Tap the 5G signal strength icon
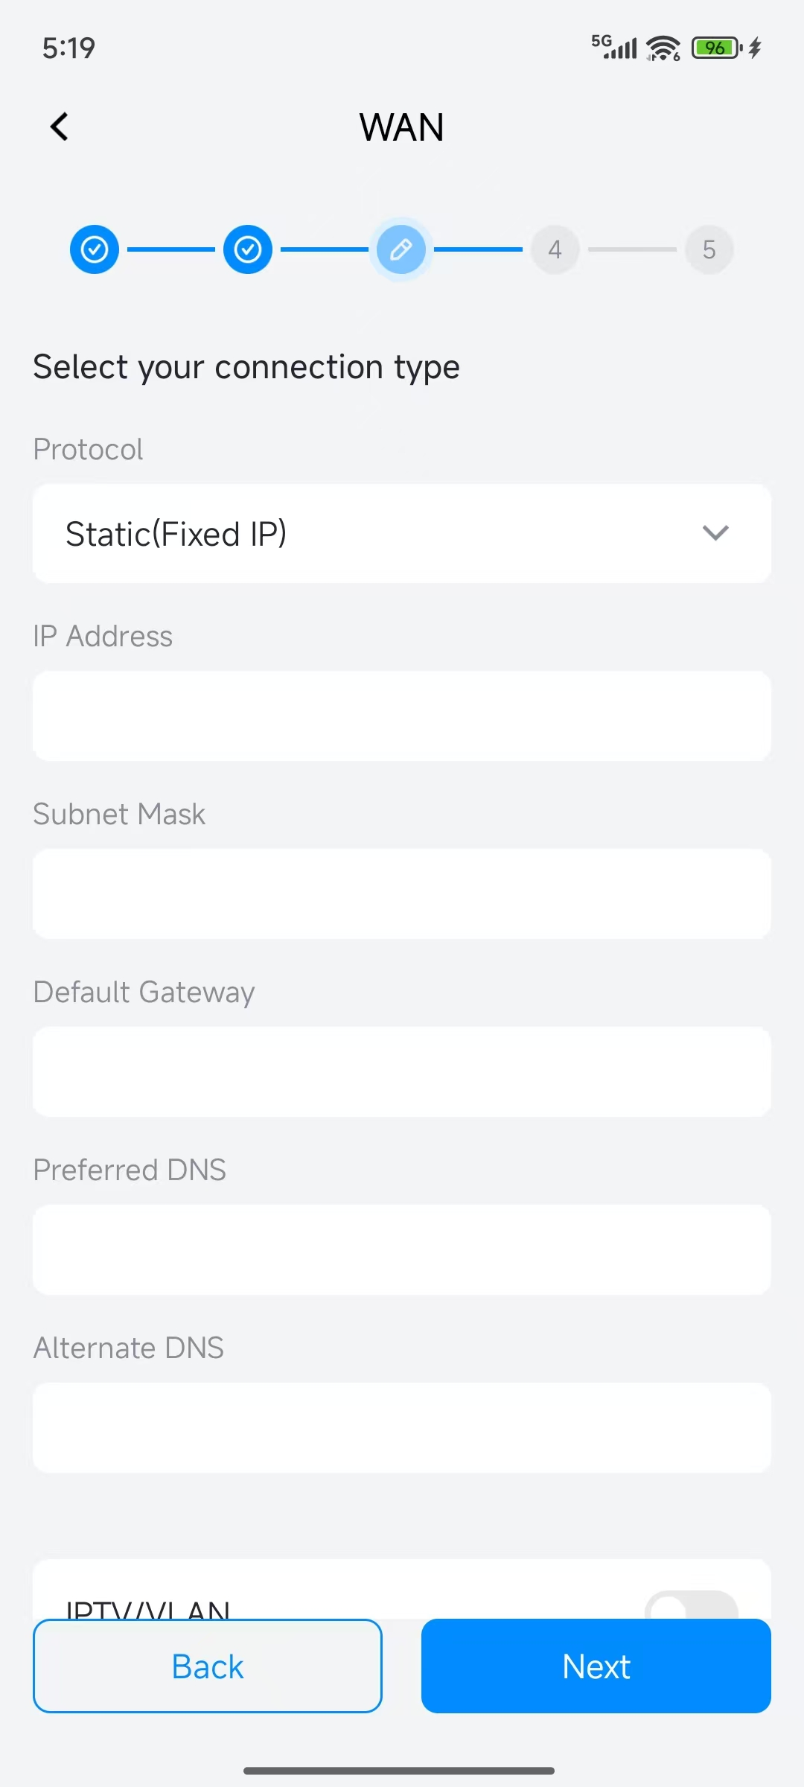 pyautogui.click(x=614, y=47)
